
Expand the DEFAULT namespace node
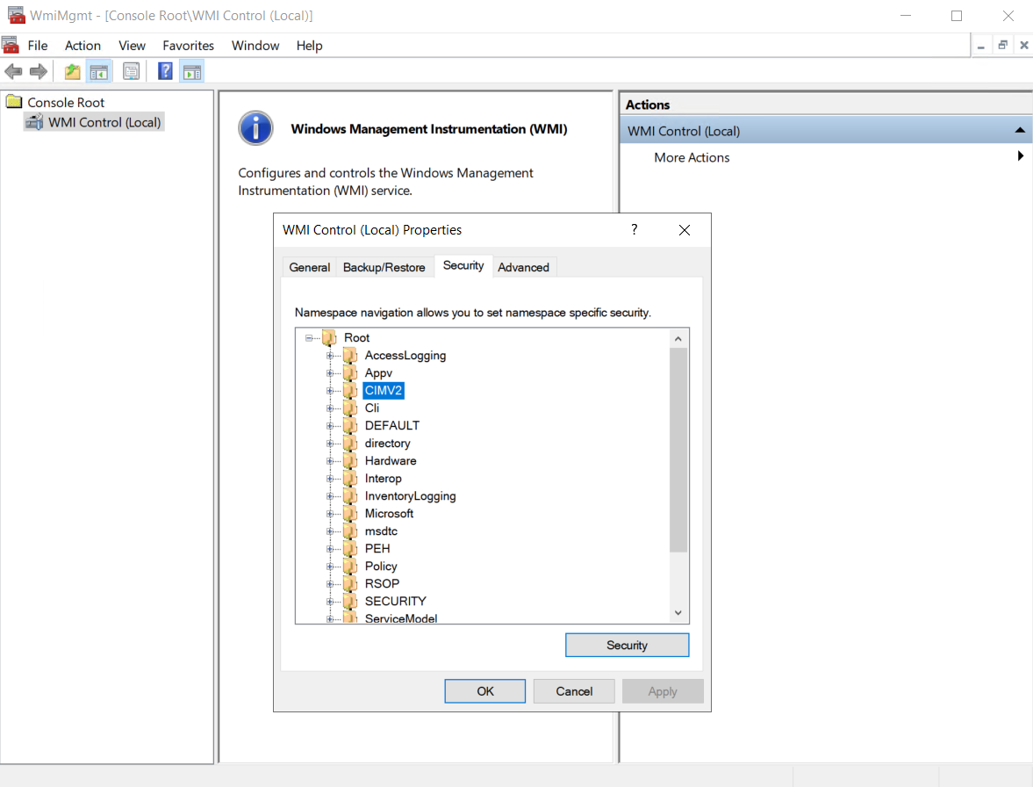click(x=330, y=426)
